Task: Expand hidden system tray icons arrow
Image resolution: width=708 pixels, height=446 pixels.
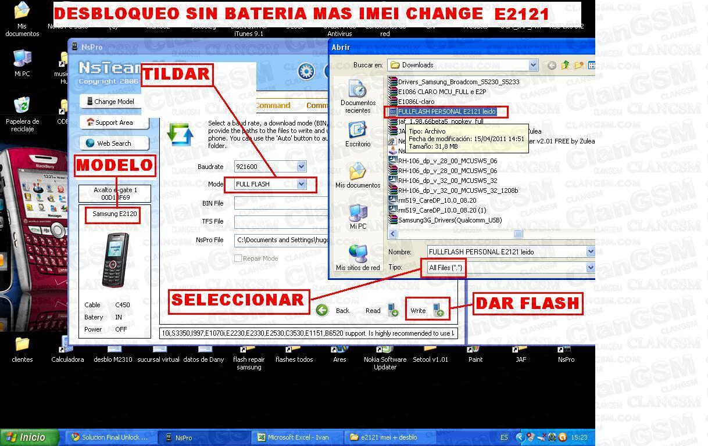Action: click(520, 437)
